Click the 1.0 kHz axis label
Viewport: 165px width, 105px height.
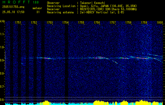pos(2,48)
